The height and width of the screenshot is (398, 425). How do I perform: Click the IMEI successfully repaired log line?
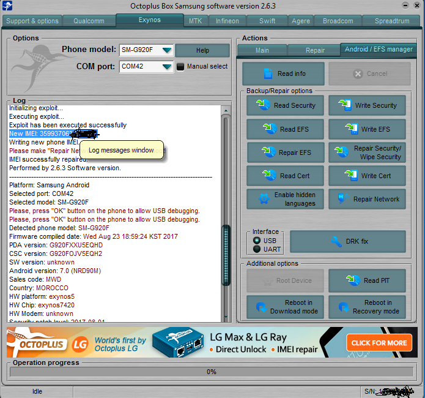[x=48, y=159]
